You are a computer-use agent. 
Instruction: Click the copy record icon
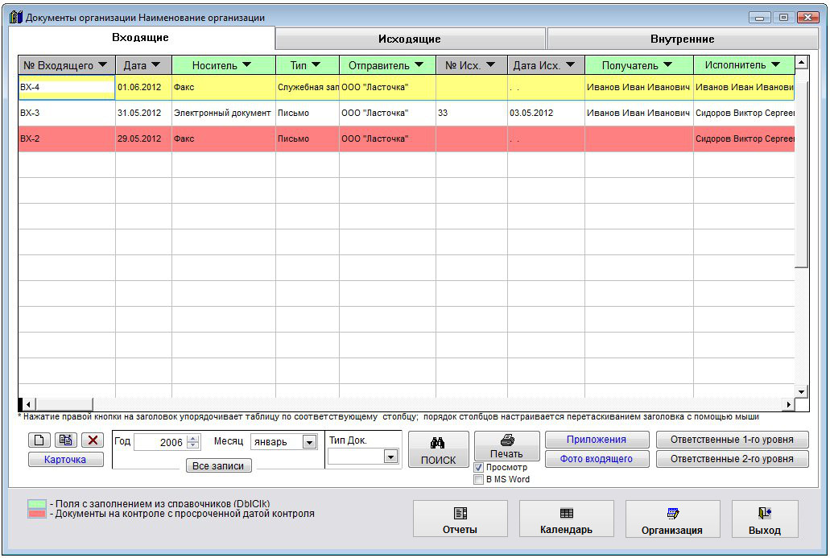64,440
